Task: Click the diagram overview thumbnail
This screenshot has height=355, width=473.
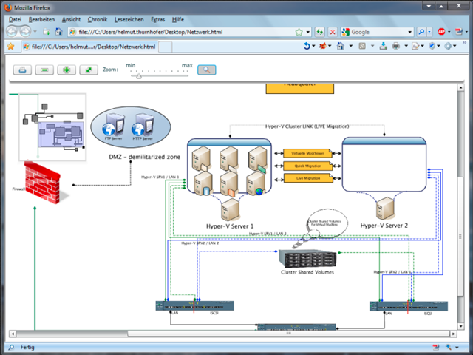Action: pyautogui.click(x=52, y=127)
